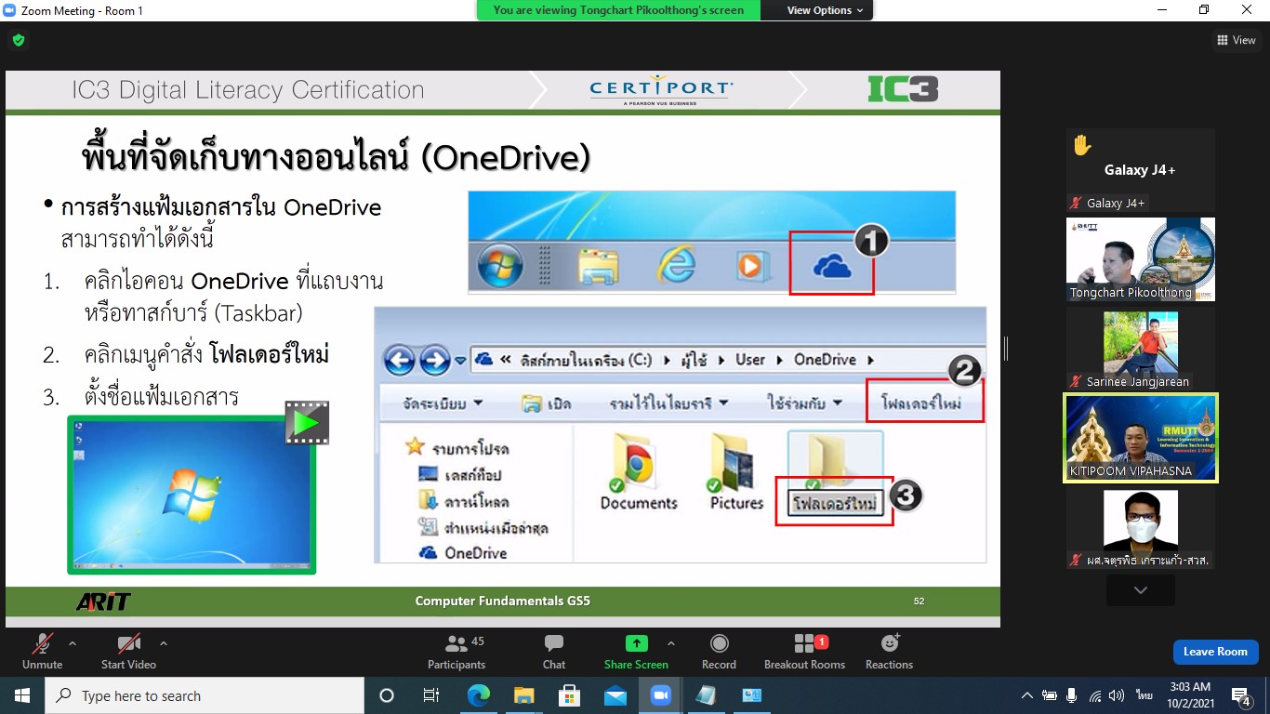Open Mail app from taskbar
The width and height of the screenshot is (1270, 714).
tap(615, 695)
